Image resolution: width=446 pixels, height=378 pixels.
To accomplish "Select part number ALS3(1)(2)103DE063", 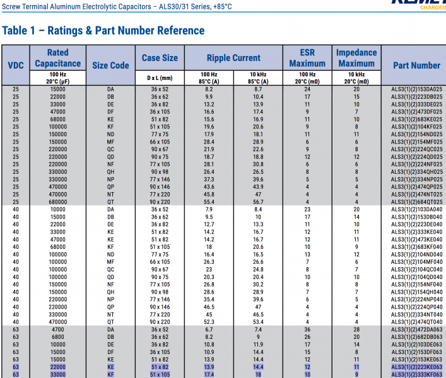I will (417, 345).
